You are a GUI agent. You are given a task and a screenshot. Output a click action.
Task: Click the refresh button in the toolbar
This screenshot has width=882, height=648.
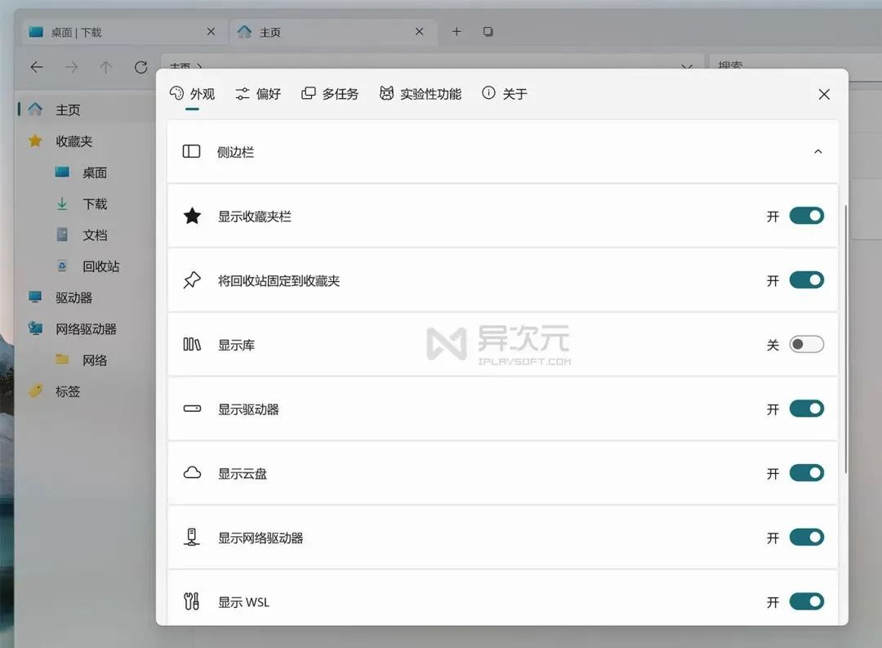(140, 68)
